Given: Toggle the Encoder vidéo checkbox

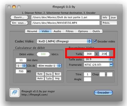Looking at the screenshot, I should tap(95, 41).
